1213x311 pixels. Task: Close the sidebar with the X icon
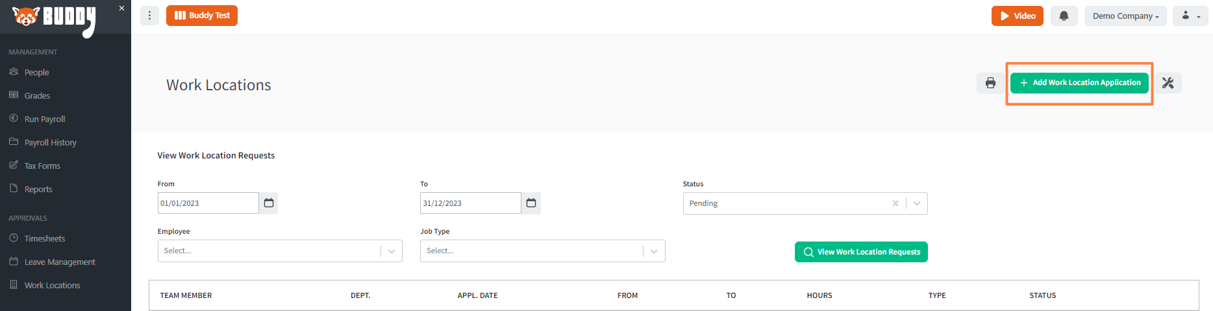[x=121, y=8]
